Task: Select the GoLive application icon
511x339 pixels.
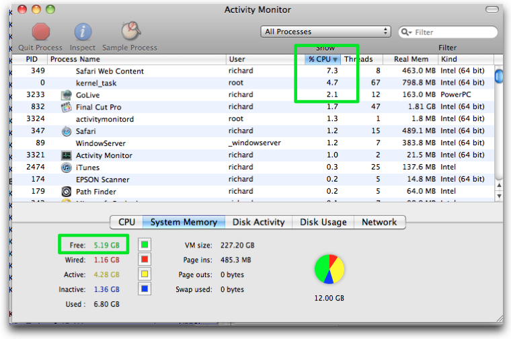Action: (67, 95)
